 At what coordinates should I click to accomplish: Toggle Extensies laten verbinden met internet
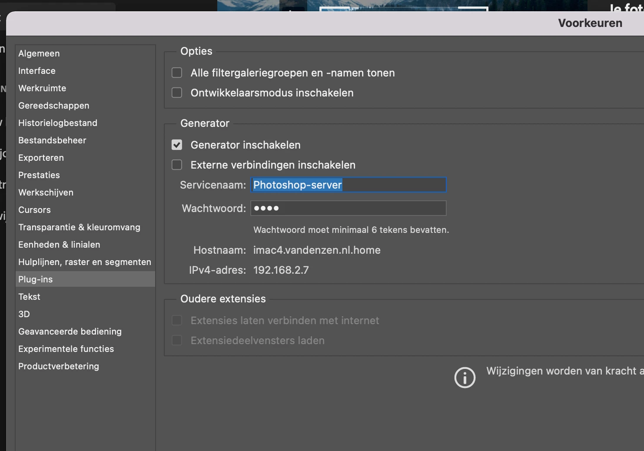coord(177,320)
